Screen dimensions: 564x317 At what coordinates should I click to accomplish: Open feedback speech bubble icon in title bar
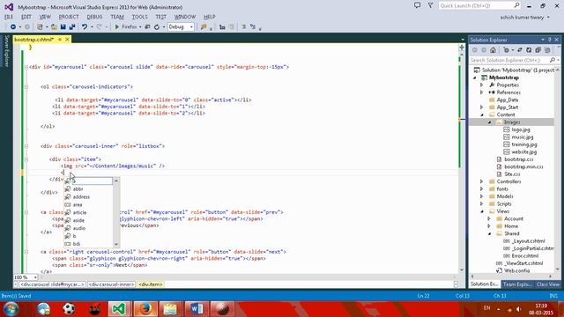pos(417,5)
